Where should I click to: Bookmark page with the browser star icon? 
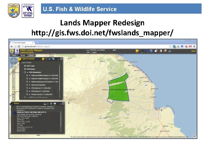coord(170,46)
